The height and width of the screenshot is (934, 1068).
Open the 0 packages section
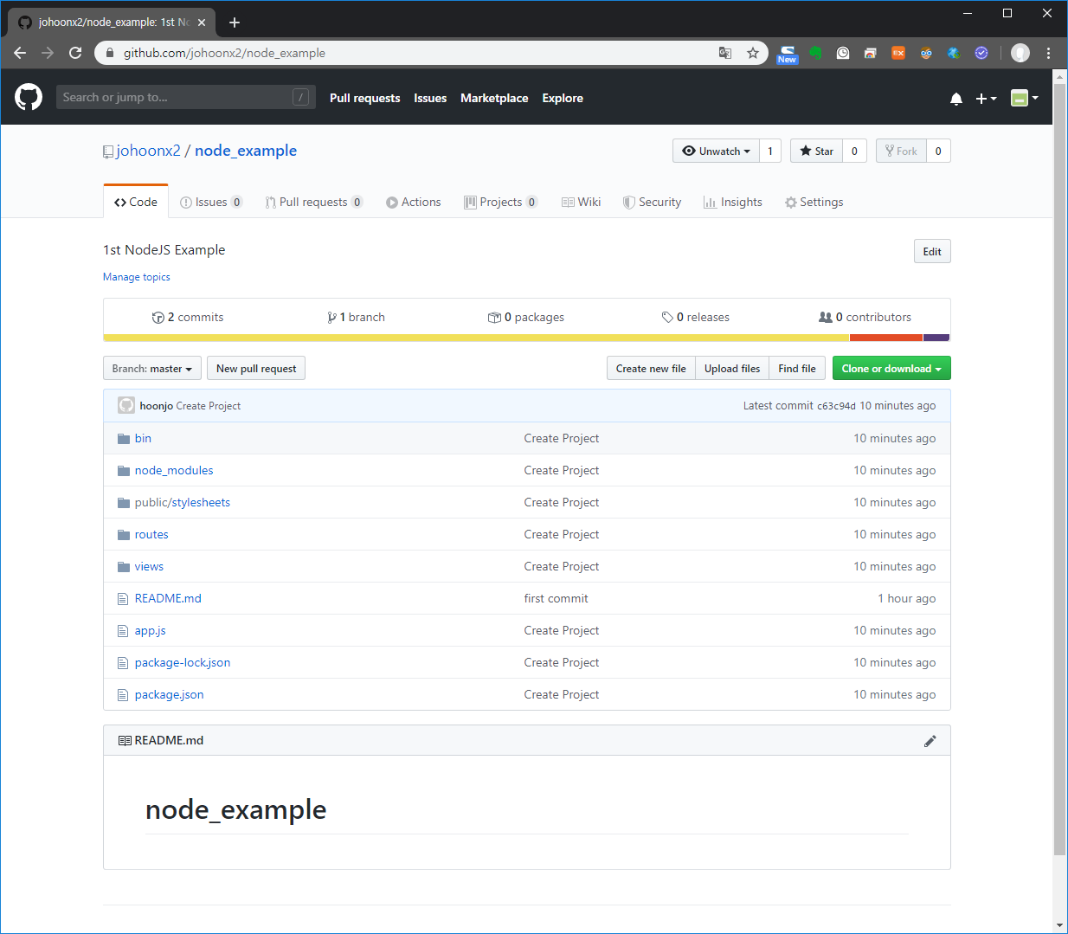point(525,317)
